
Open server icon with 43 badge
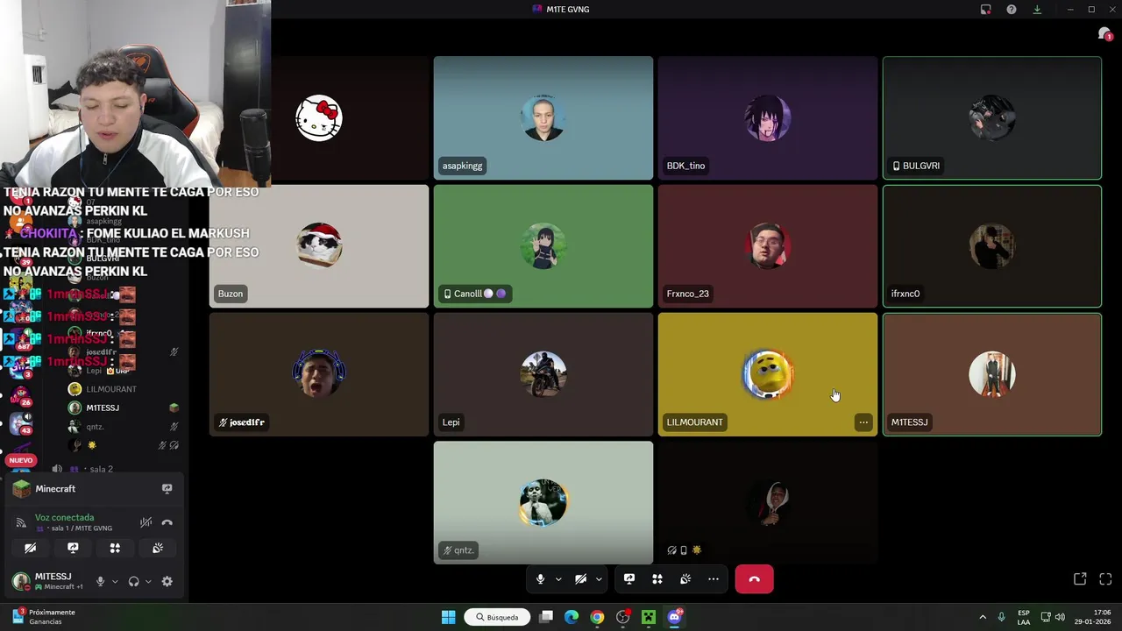click(x=20, y=424)
